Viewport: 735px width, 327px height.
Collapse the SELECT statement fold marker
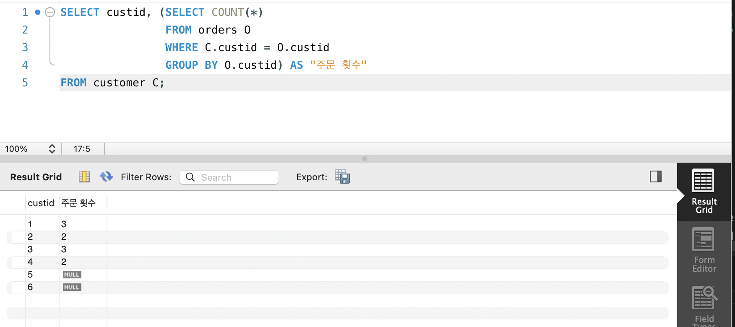tap(50, 13)
